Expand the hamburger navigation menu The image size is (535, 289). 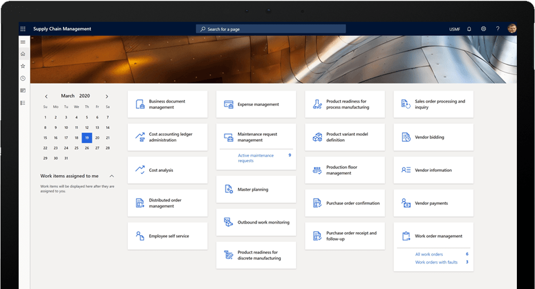tap(23, 42)
